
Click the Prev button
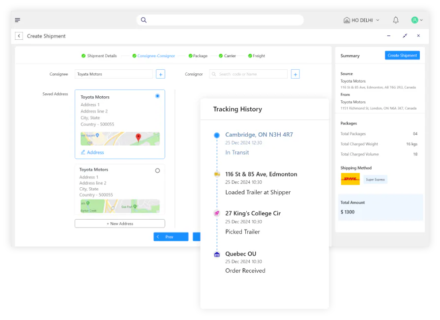click(x=171, y=237)
